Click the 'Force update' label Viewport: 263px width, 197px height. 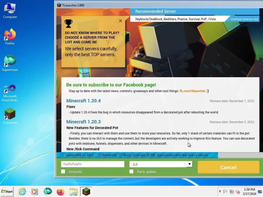click(x=146, y=172)
